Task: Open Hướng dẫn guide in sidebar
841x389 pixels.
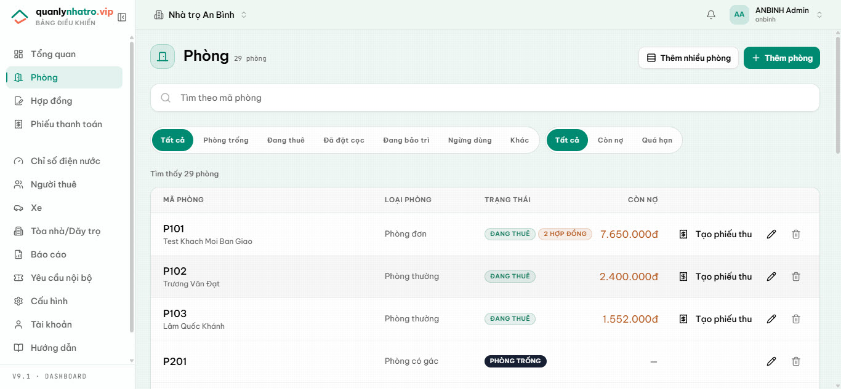Action: coord(65,348)
